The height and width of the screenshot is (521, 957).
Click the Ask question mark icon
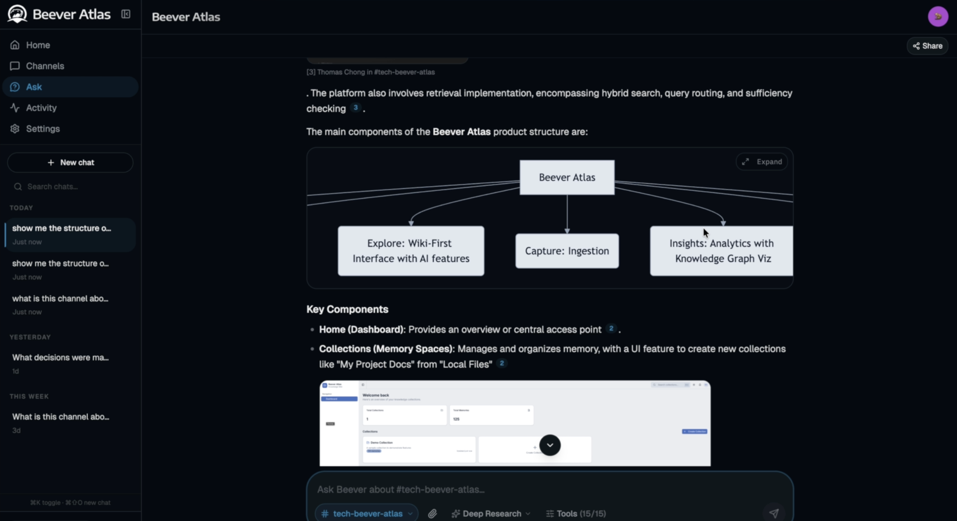coord(15,87)
